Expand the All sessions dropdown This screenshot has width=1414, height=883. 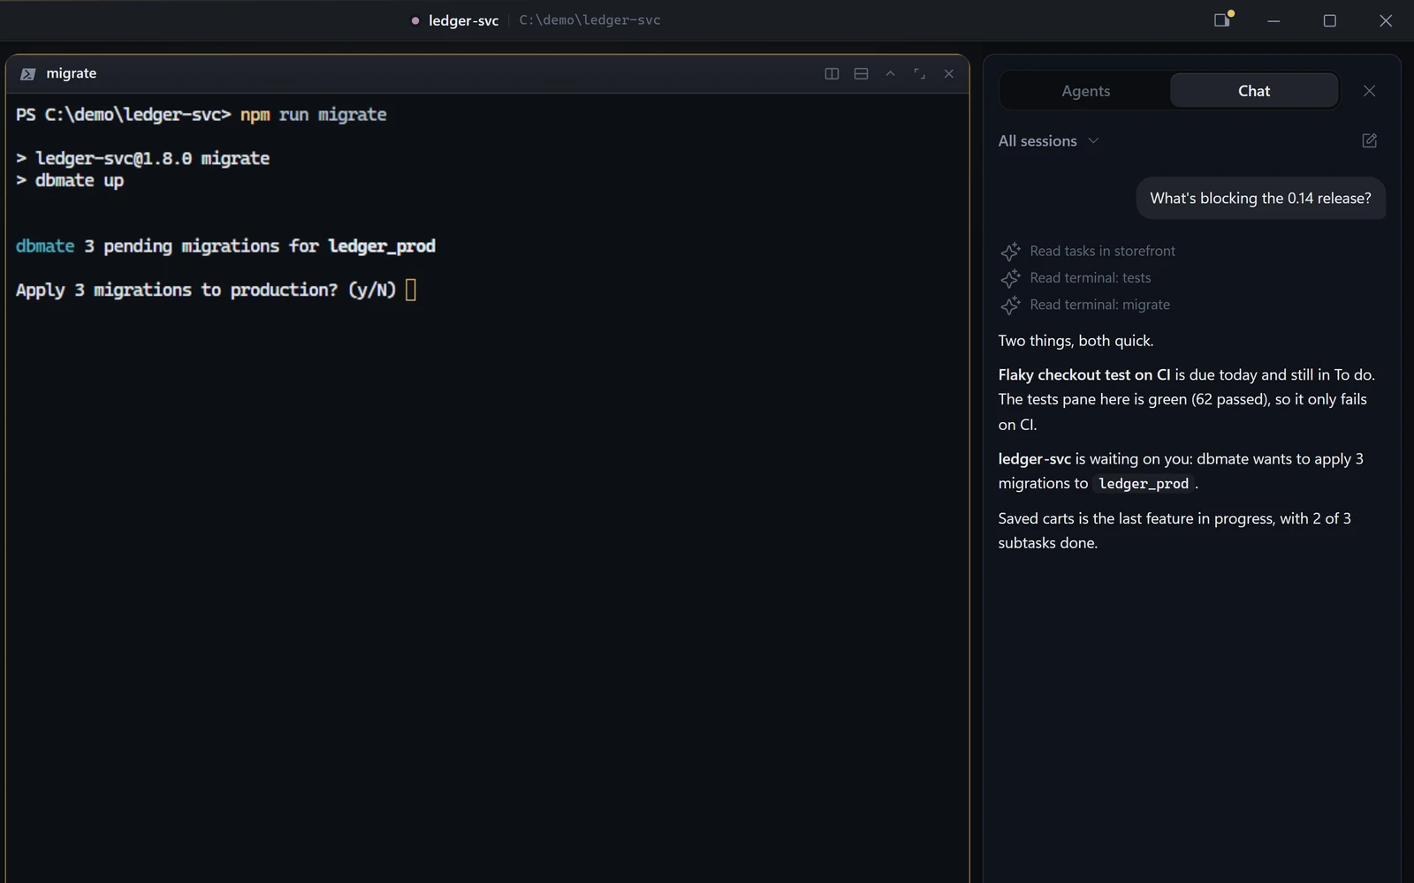1048,141
